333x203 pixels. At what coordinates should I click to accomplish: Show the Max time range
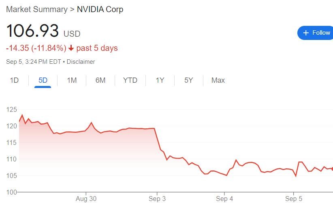[218, 80]
